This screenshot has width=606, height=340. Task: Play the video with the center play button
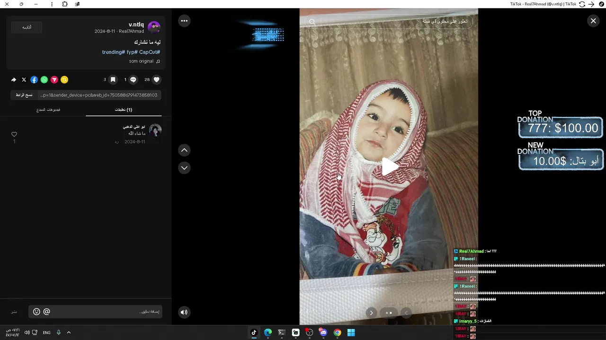(x=389, y=167)
